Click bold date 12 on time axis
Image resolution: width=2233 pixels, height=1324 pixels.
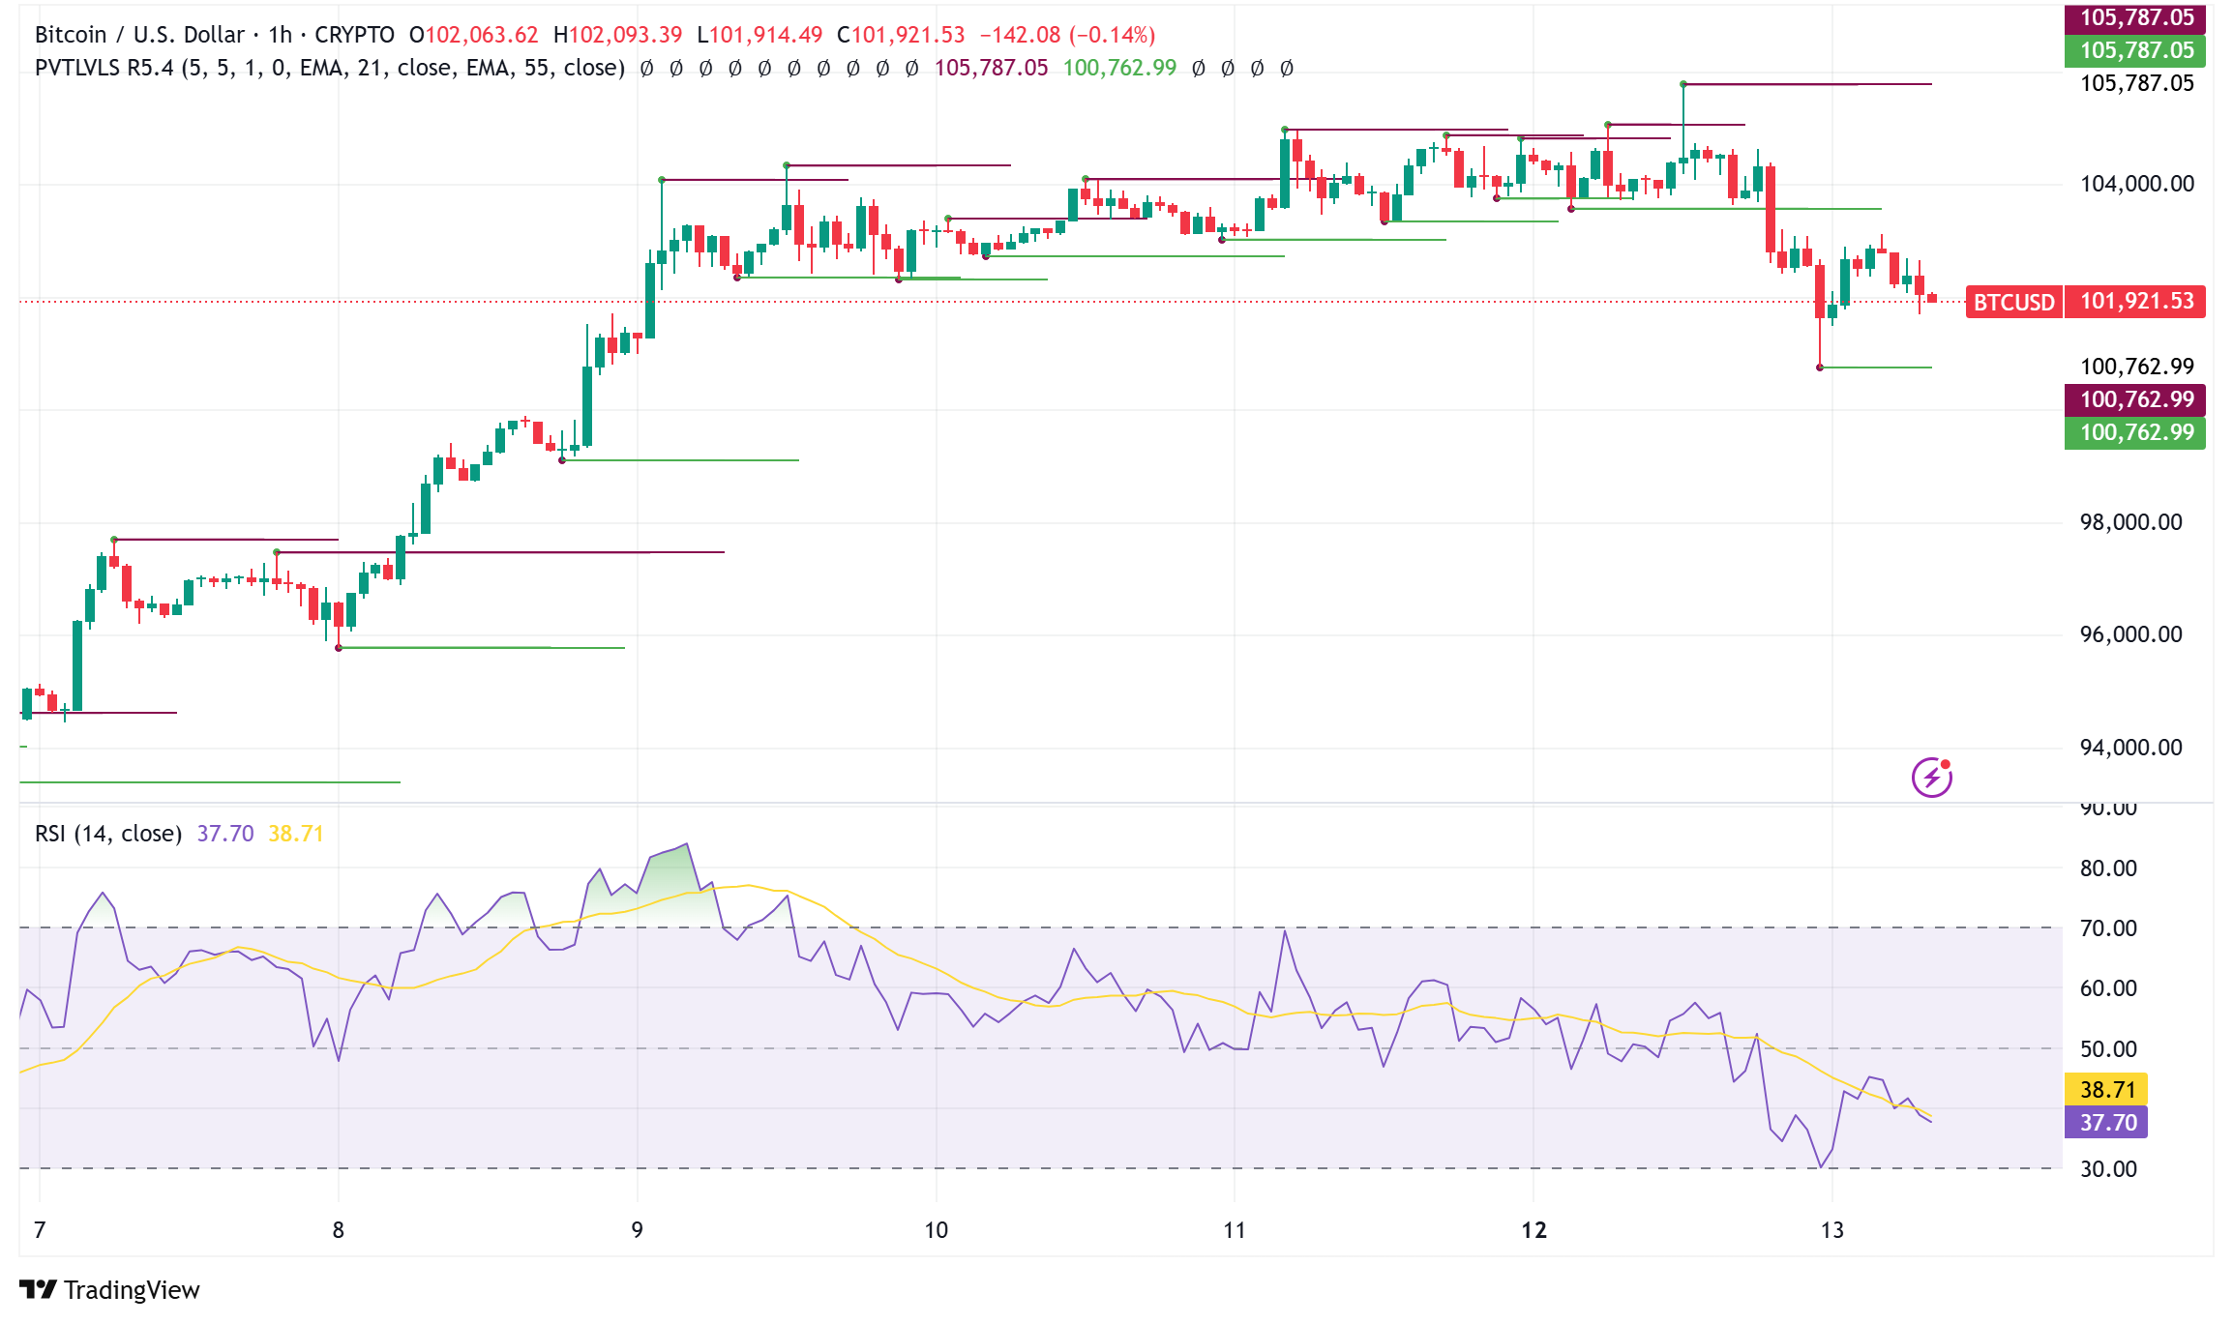[1534, 1230]
